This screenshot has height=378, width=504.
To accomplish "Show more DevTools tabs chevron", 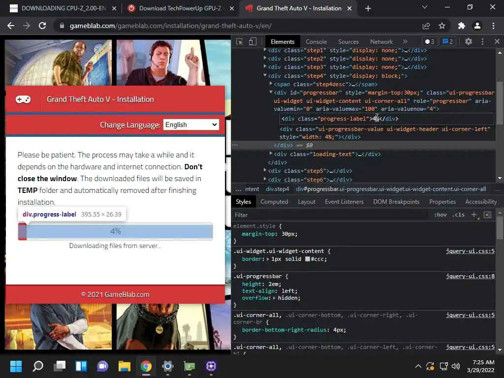I will pos(405,41).
